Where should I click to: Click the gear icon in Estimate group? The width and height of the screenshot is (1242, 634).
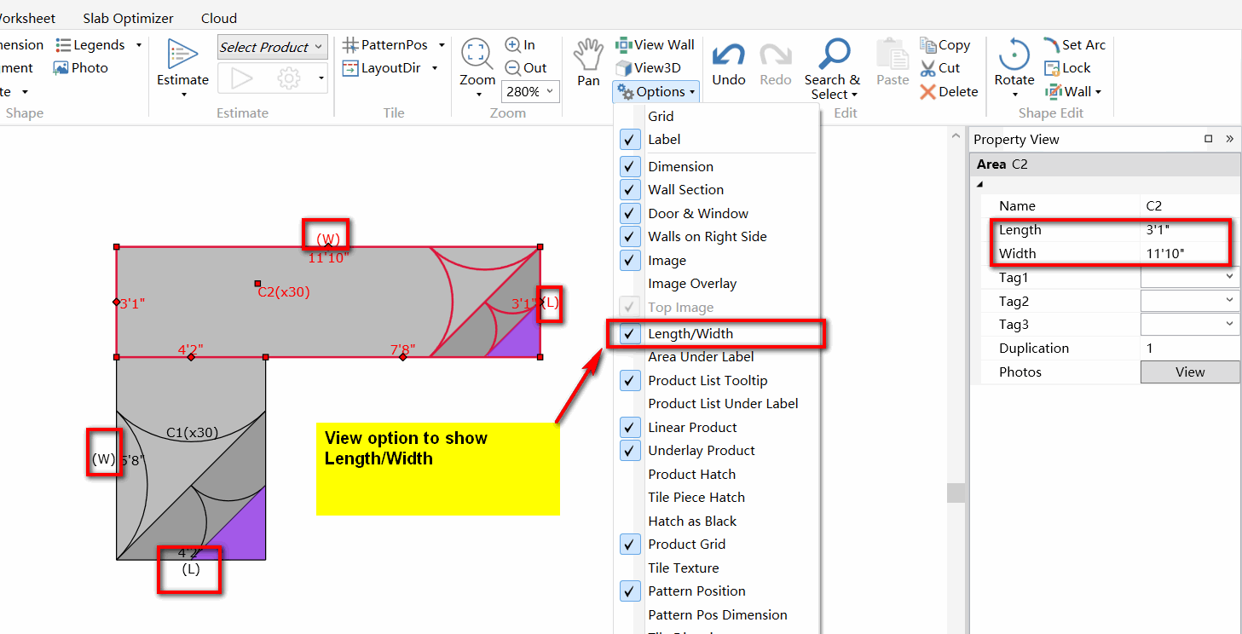pos(290,79)
